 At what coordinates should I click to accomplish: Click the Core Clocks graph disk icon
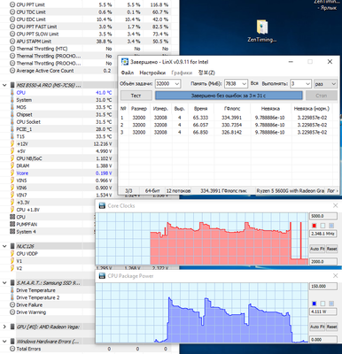click(102, 205)
